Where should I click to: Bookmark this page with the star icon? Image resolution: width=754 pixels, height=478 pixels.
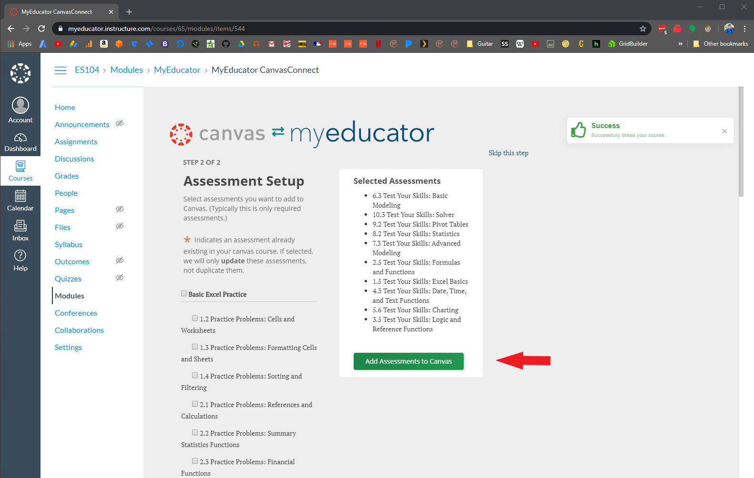[x=642, y=29]
